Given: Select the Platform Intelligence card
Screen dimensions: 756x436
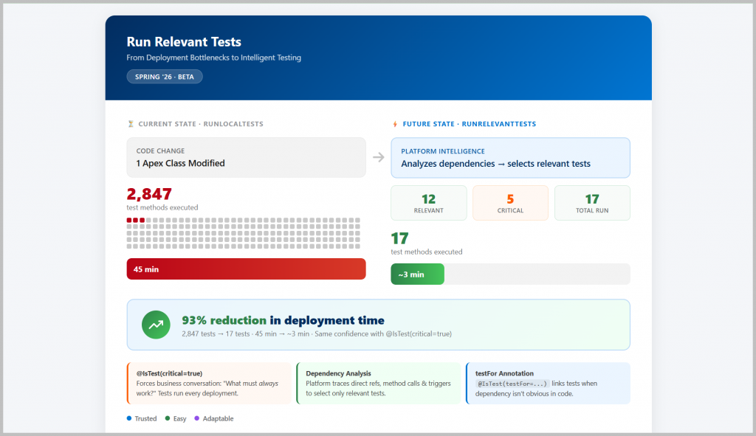Looking at the screenshot, I should click(x=510, y=157).
